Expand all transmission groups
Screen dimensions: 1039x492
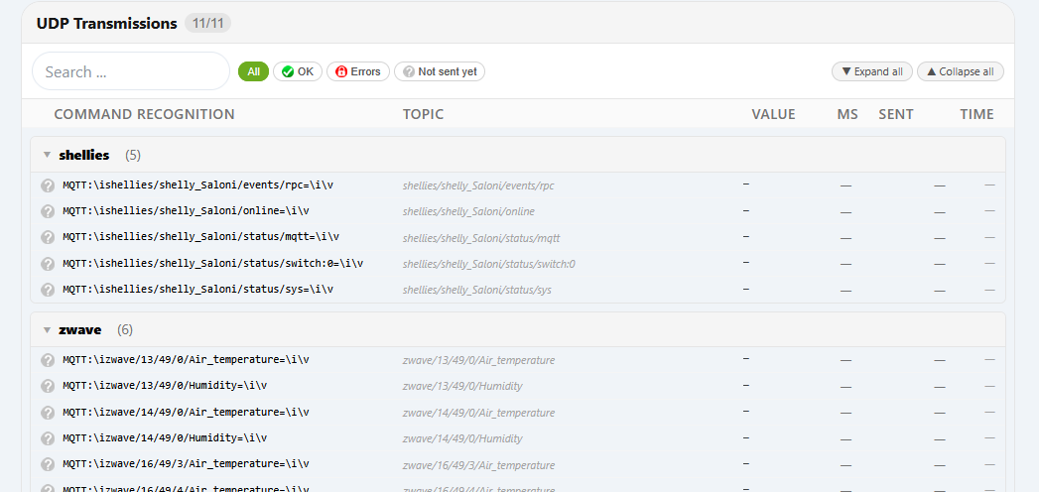click(x=872, y=71)
